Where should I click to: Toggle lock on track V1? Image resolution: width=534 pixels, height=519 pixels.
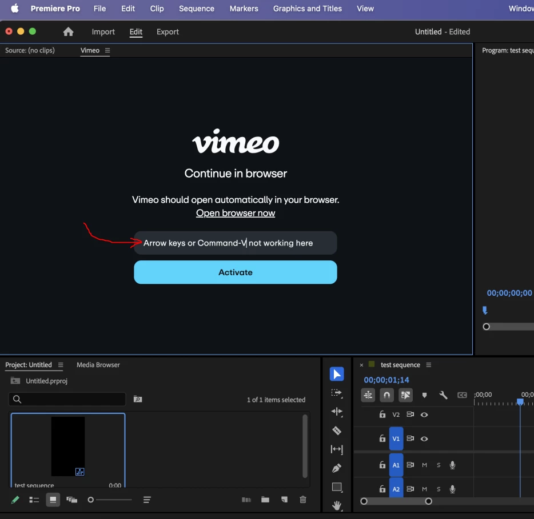[382, 438]
